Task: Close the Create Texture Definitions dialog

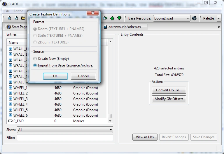Action: click(x=93, y=13)
